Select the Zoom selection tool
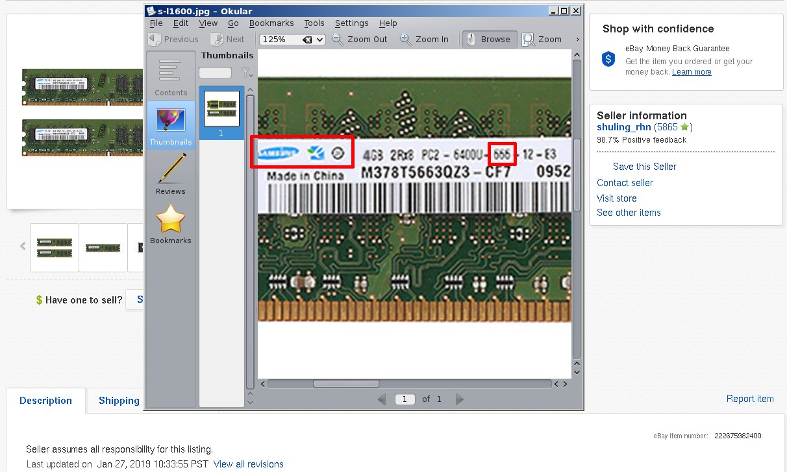The width and height of the screenshot is (787, 472). [542, 40]
